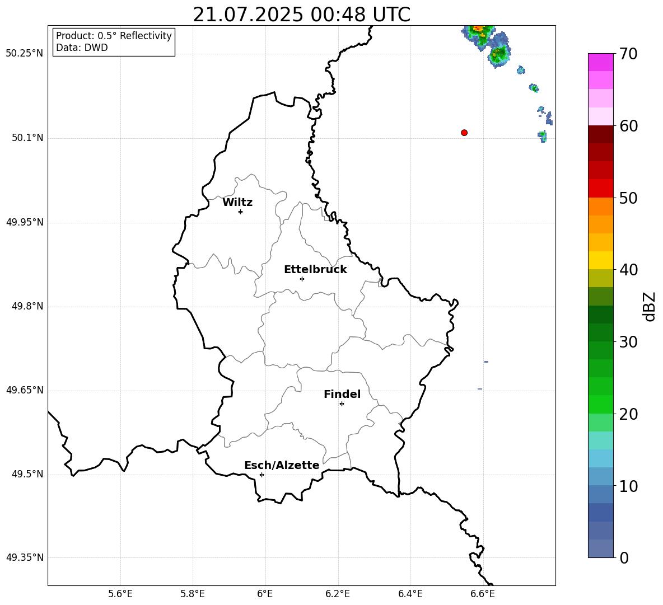Viewport: 663px width, 605px height.
Task: Click the 50.25°N latitude label
Action: pos(25,54)
